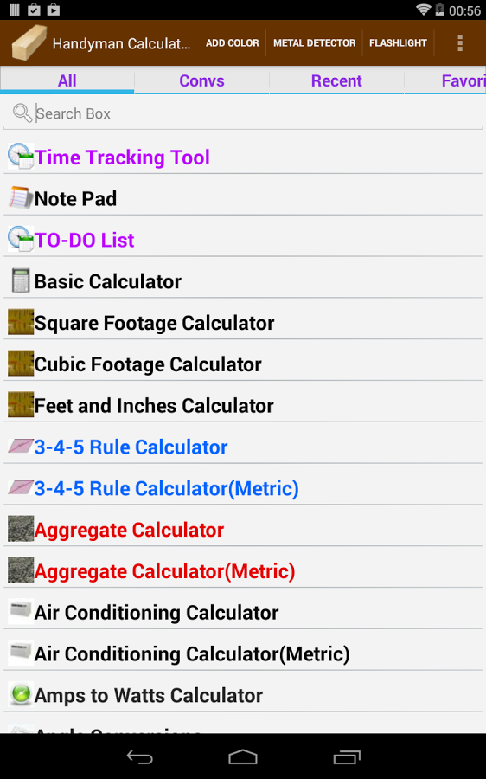
Task: Click the Amps to Watts green icon
Action: (x=21, y=694)
